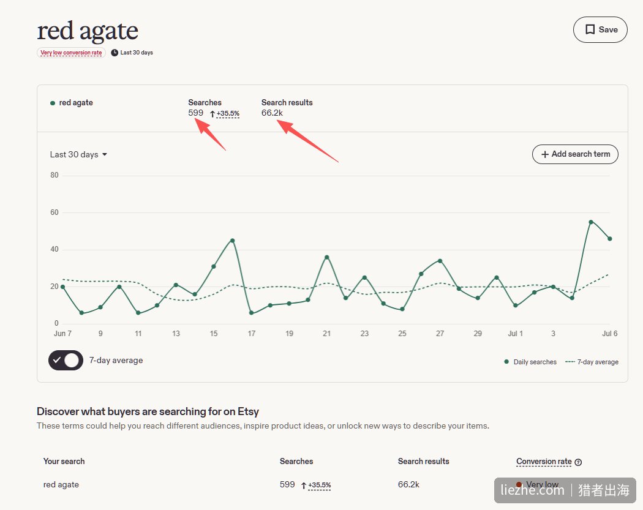Click the Searches column header in table
Image resolution: width=643 pixels, height=510 pixels.
(x=296, y=461)
